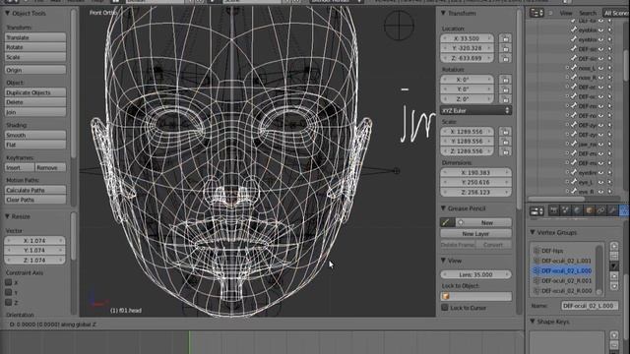Click the Grease Pencil draw pencil icon
Viewport: 630px width, 354px height.
[x=447, y=222]
